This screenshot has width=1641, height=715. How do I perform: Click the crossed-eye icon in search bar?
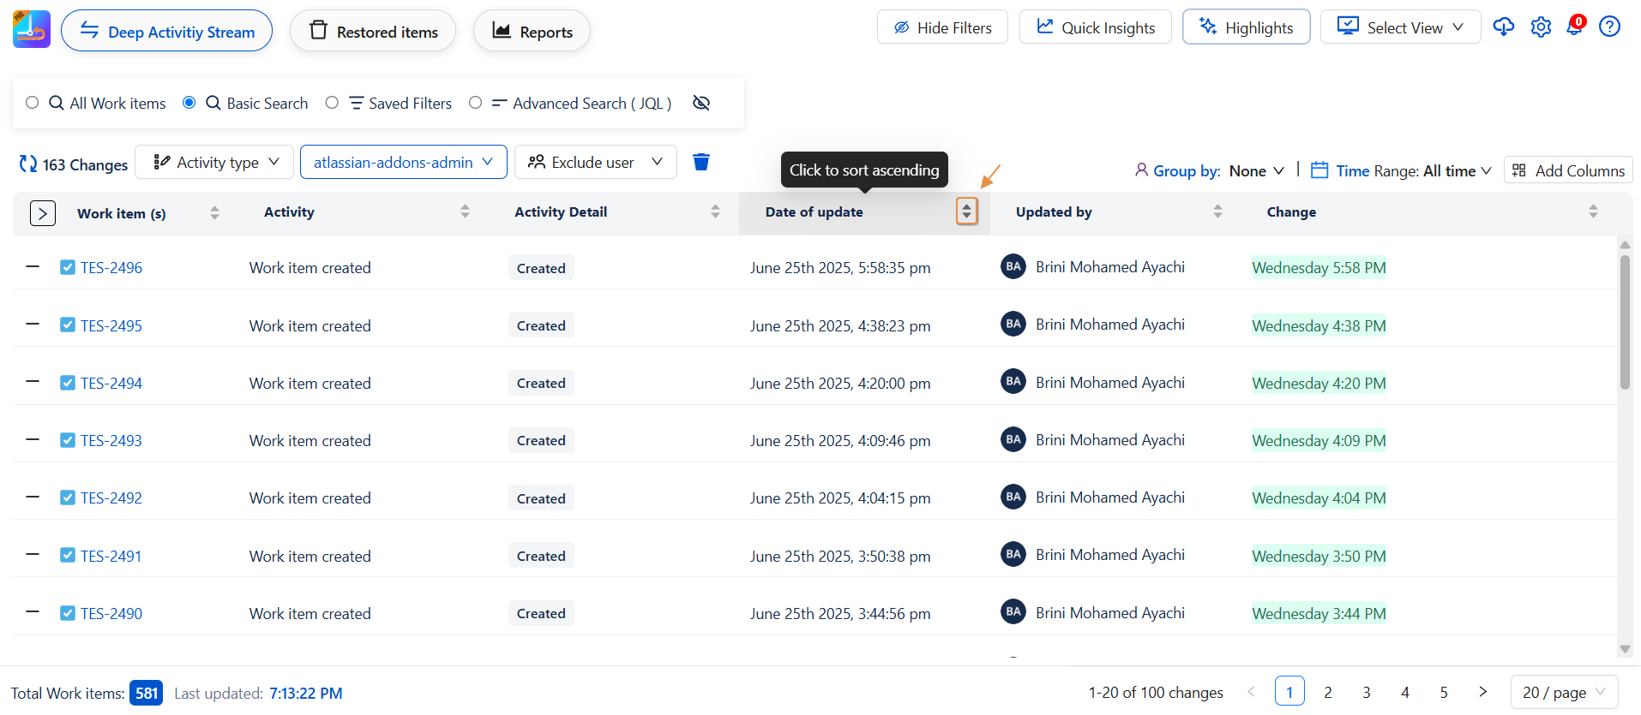[700, 103]
